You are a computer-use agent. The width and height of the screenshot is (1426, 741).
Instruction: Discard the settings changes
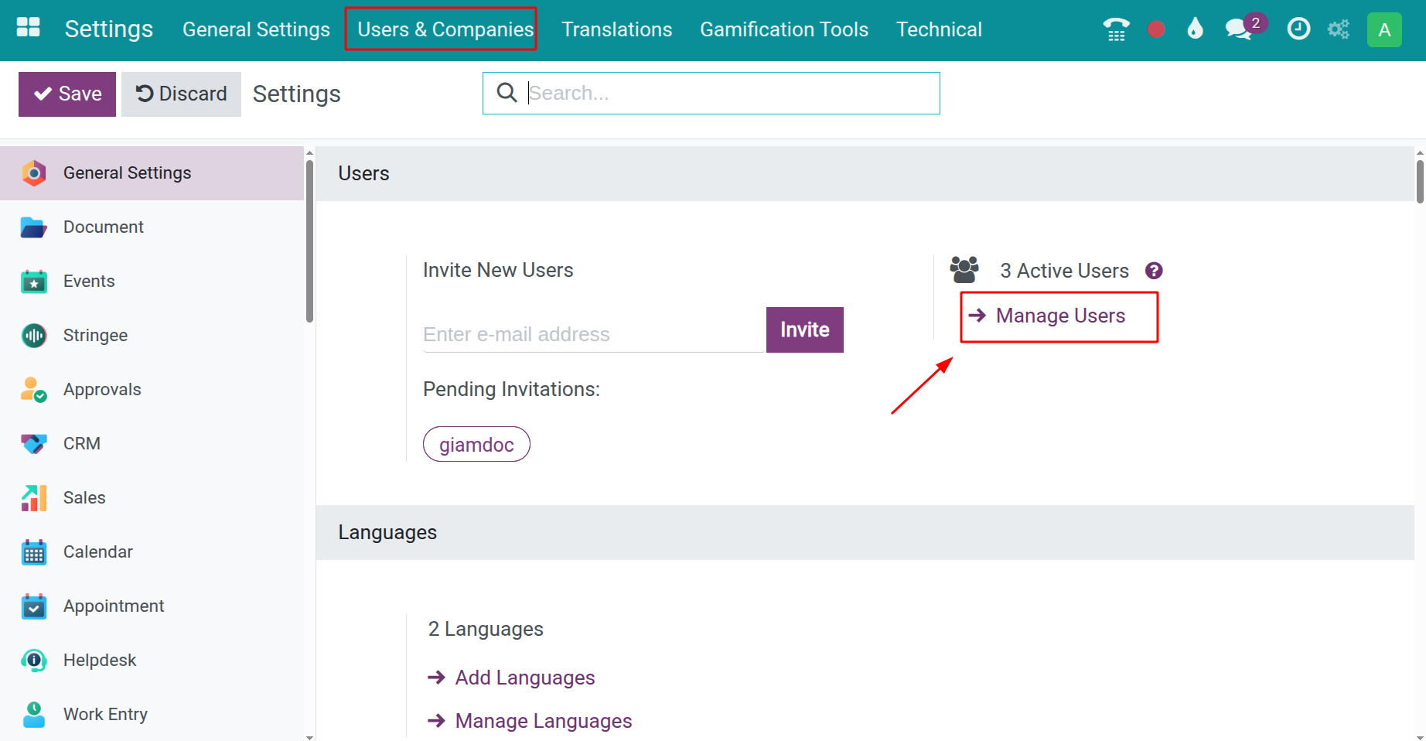click(x=181, y=94)
